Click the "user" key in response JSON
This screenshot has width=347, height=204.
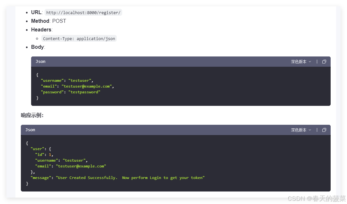click(37, 149)
